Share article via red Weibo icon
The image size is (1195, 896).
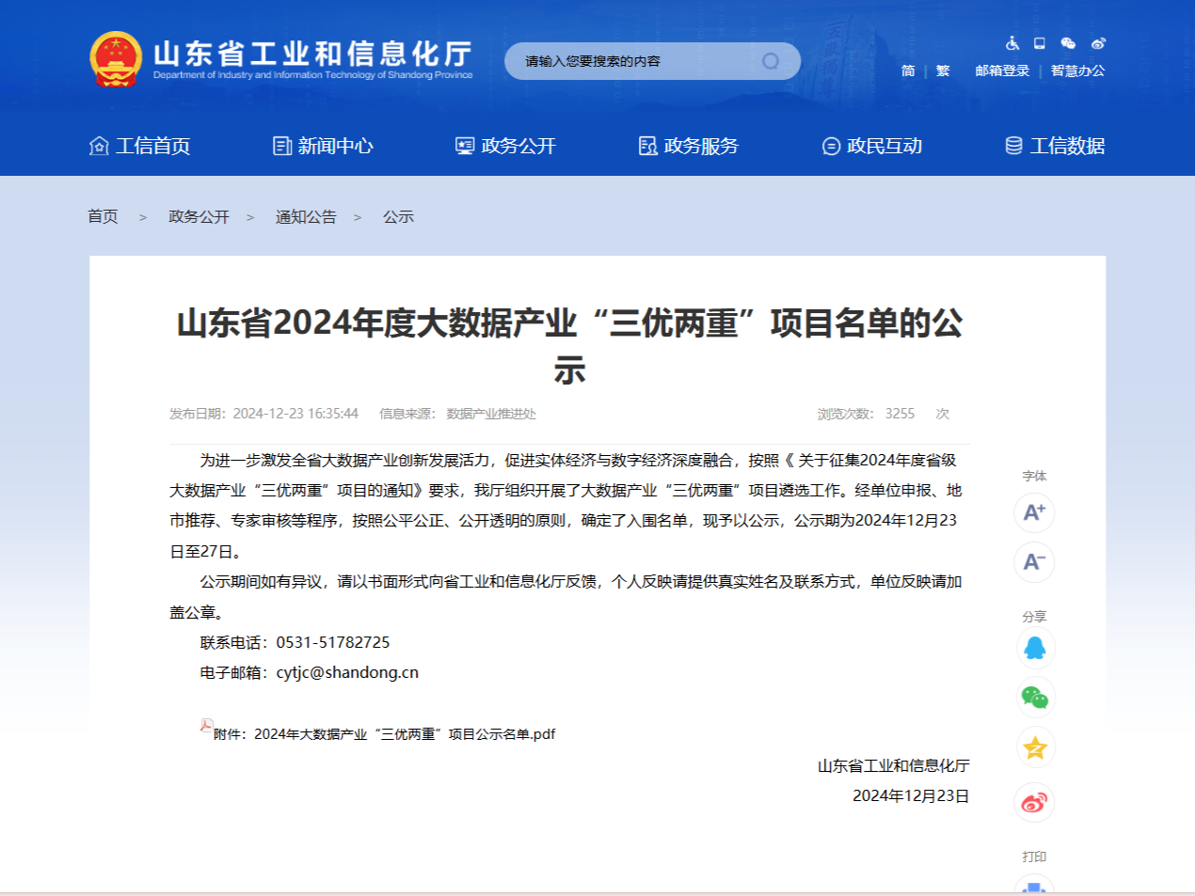click(1035, 803)
